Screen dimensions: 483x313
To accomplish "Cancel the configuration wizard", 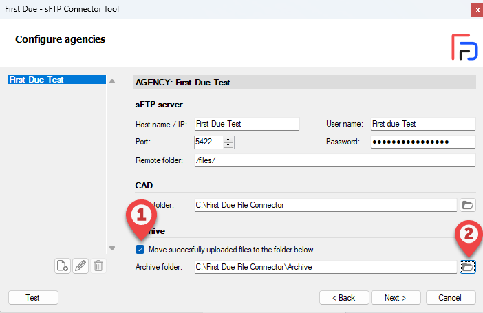I will tap(451, 298).
